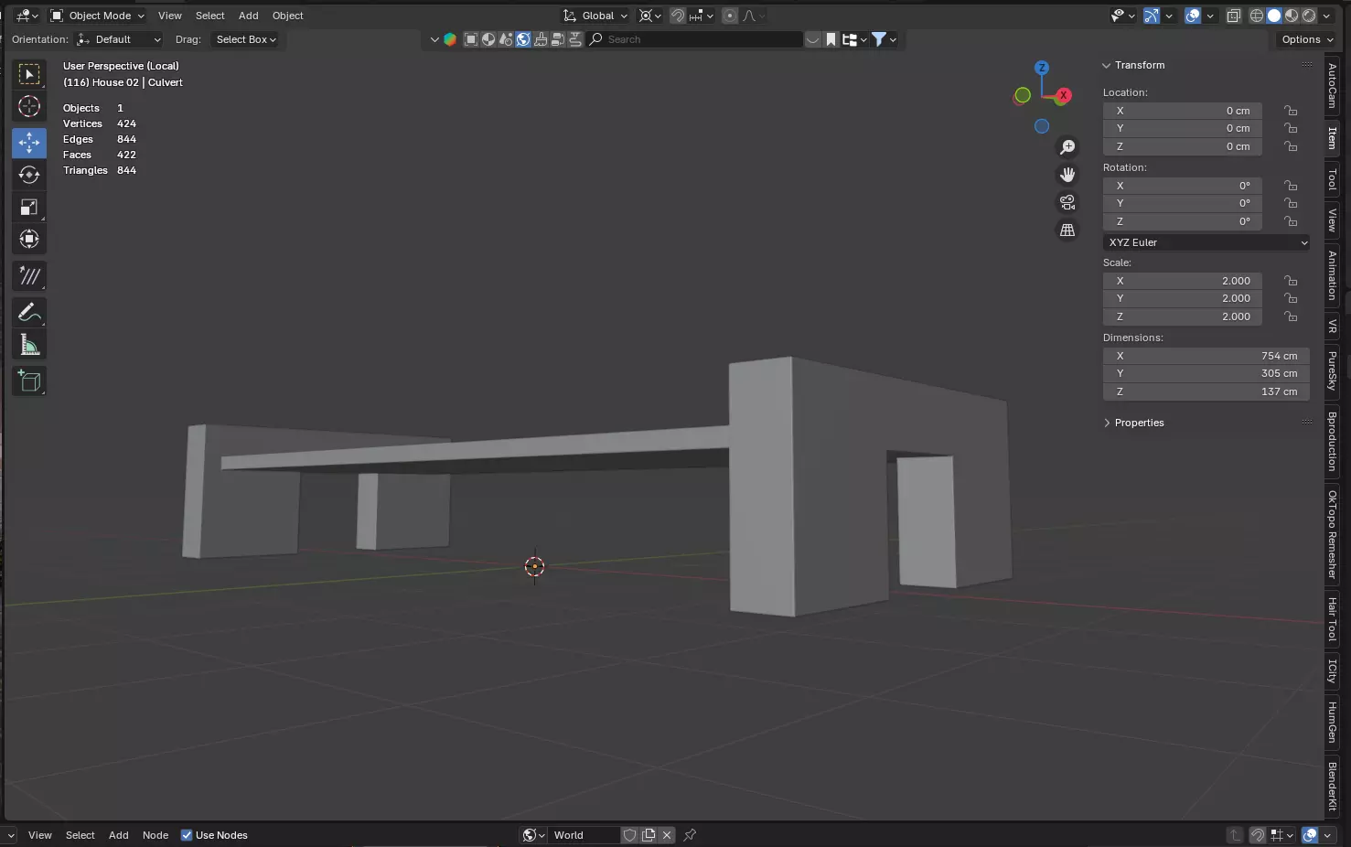Select the Add Cube tool
Screen dimensions: 1351x847
point(29,381)
